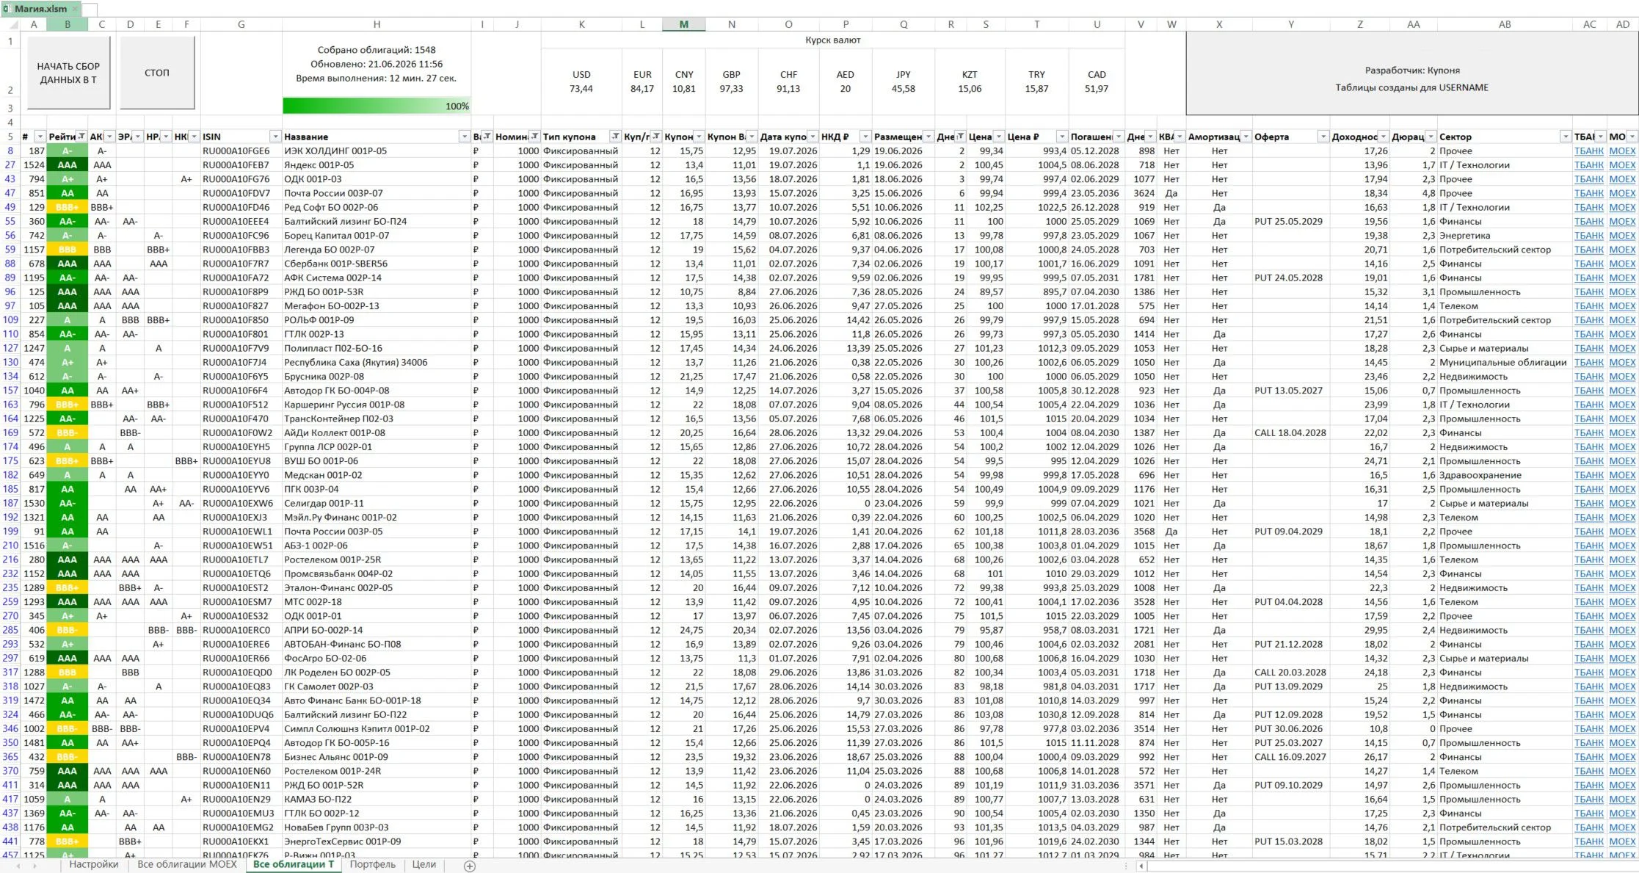Open ТБАНК link for ИЭК ХОЛДИНГ 001P-05
This screenshot has width=1639, height=873.
pyautogui.click(x=1588, y=151)
